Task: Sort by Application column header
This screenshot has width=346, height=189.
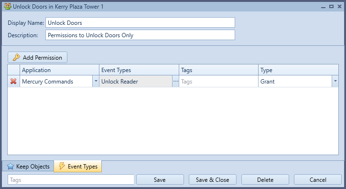Action: [x=59, y=70]
